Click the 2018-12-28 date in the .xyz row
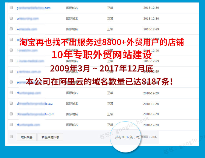 (x=151, y=104)
